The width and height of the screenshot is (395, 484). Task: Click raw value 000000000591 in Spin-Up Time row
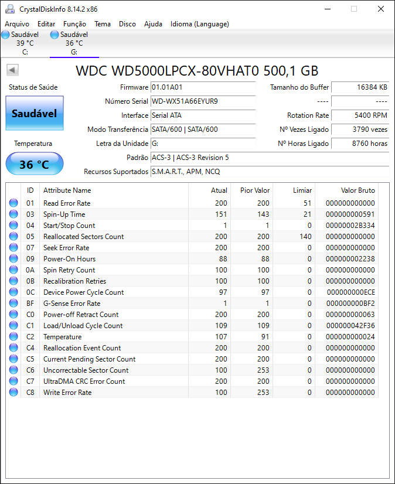pos(350,214)
